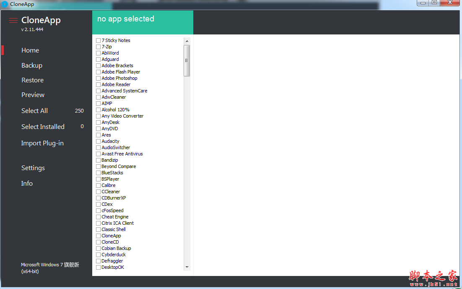Check the Calibre checkbox
Viewport: 462px width, 289px height.
(99, 185)
